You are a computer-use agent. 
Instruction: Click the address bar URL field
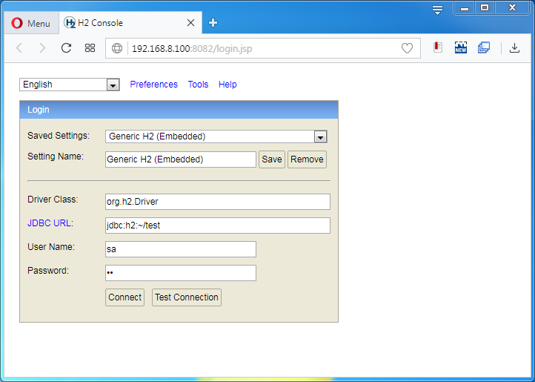263,48
